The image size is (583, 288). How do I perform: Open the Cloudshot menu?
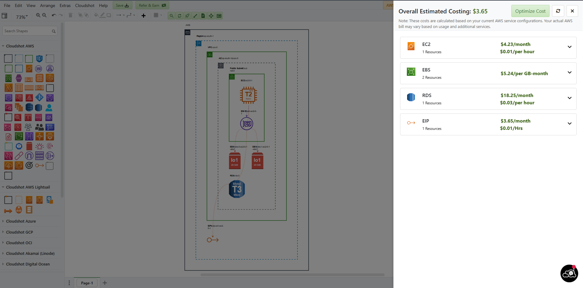(85, 5)
